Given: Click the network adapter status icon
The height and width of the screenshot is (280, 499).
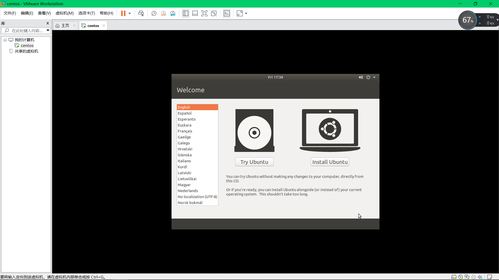Looking at the screenshot, I should coord(467,277).
